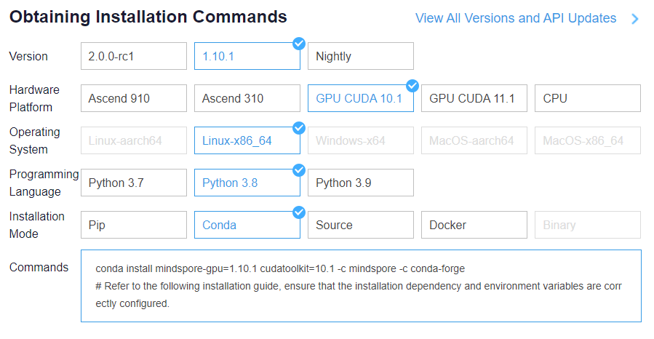Screen dimensions: 654x339
Task: Switch to Python 3.9
Action: [x=360, y=183]
